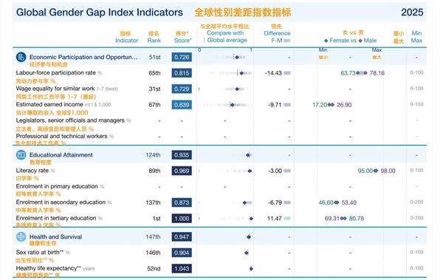Click the 89th rank value

pos(154,171)
